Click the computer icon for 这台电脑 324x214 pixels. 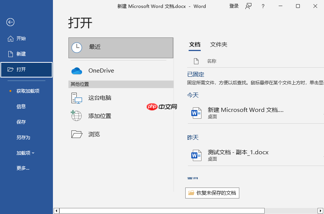[x=77, y=98]
